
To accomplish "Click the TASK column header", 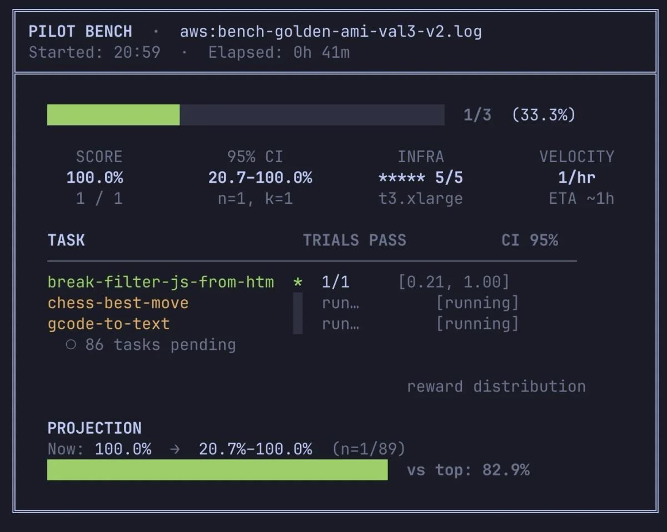I will coord(66,240).
